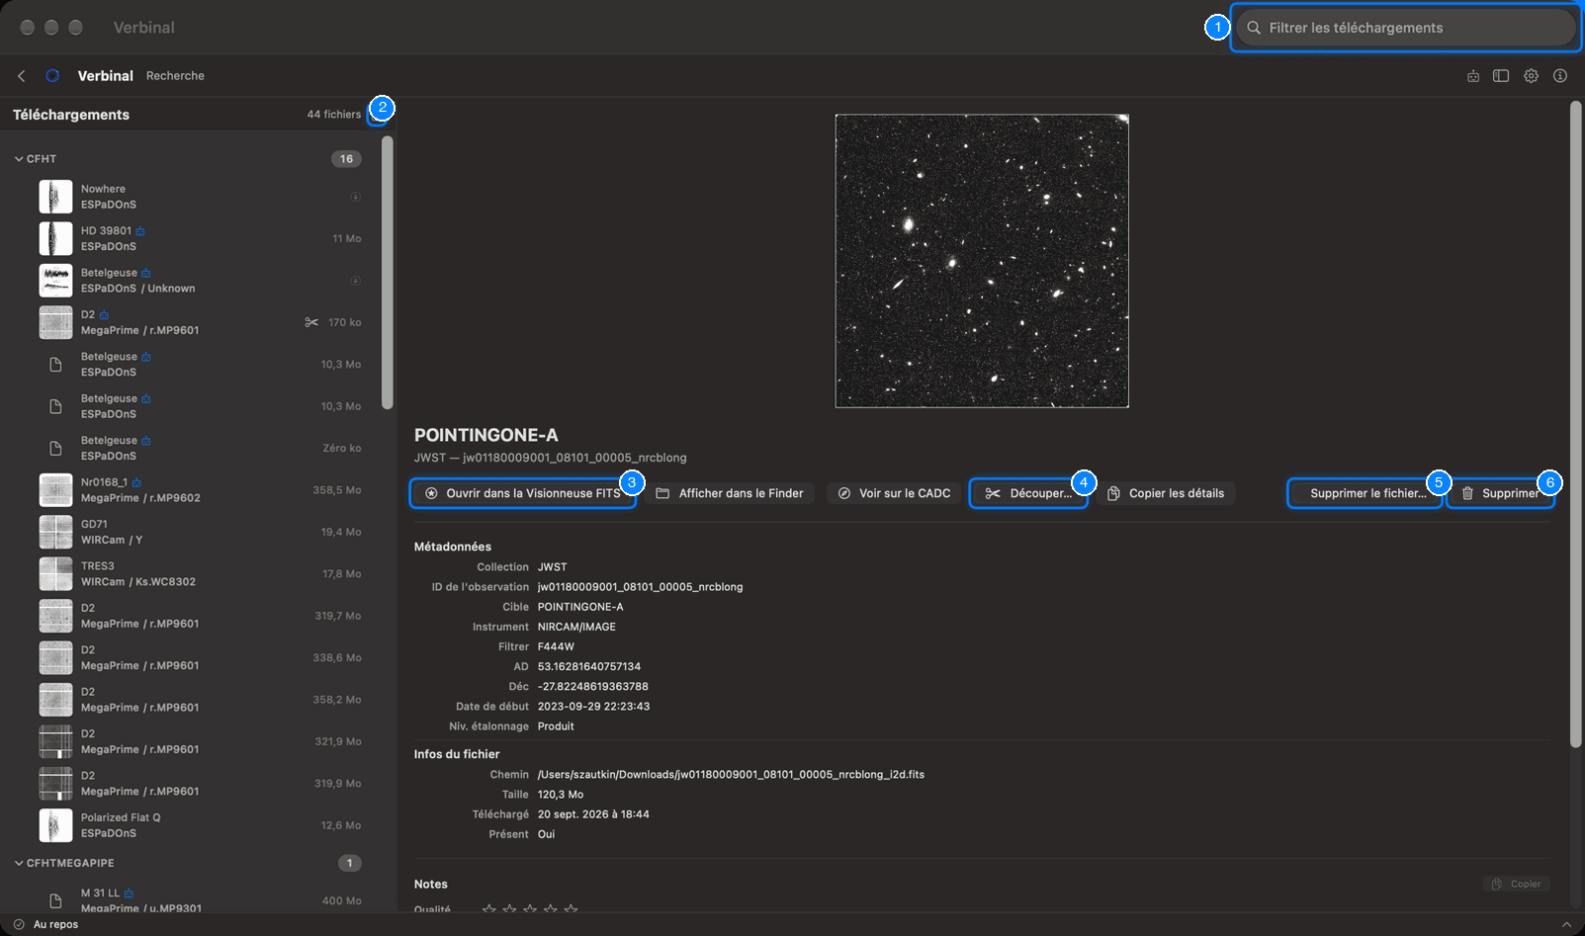Open settings with the gear icon
This screenshot has width=1585, height=936.
click(x=1531, y=76)
